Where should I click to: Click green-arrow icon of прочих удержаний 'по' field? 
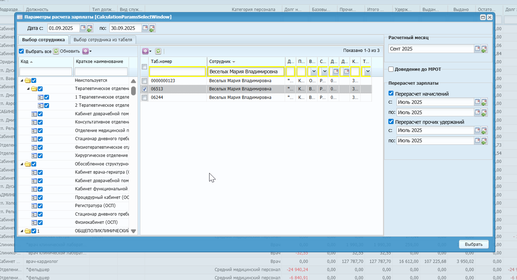484,141
